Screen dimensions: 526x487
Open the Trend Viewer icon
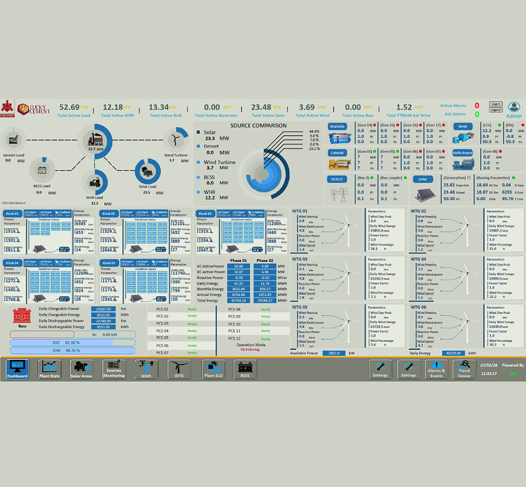click(x=464, y=369)
